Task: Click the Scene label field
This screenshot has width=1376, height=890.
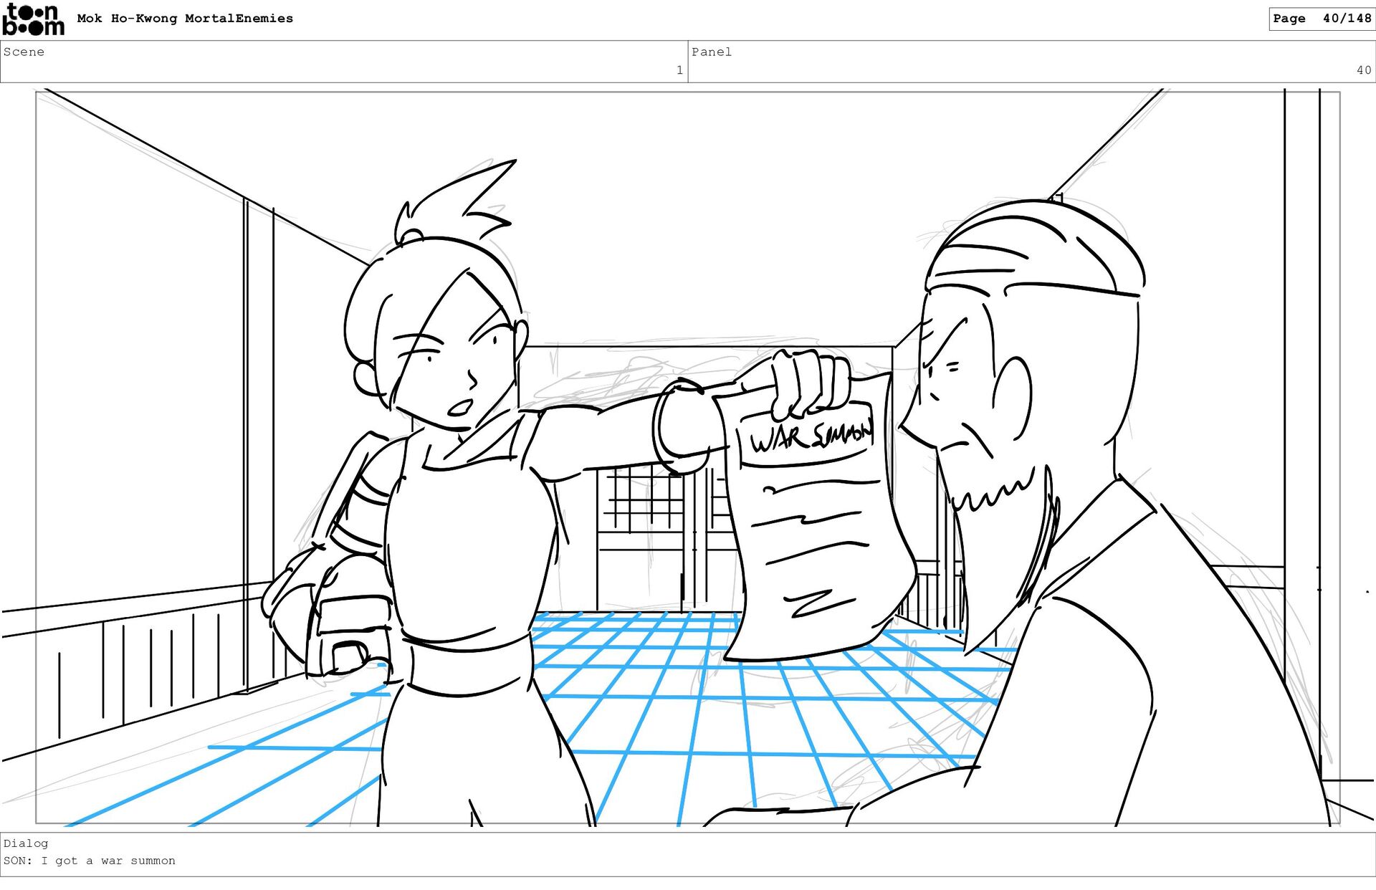Action: point(24,52)
